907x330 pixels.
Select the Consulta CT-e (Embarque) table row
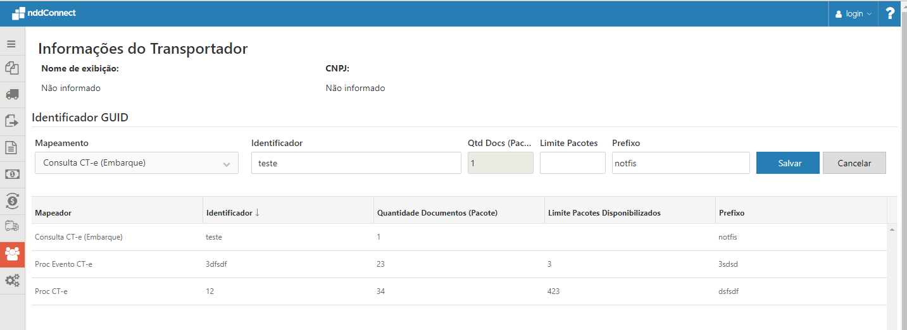coord(459,237)
